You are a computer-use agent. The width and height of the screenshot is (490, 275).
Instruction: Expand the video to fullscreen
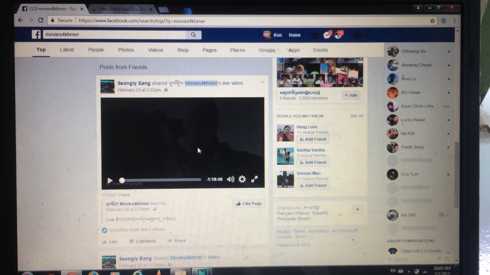(x=254, y=179)
